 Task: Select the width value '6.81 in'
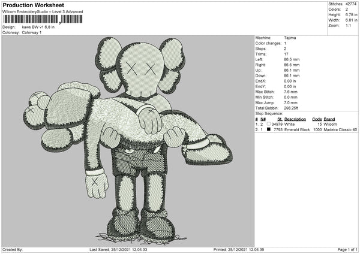tap(351, 20)
